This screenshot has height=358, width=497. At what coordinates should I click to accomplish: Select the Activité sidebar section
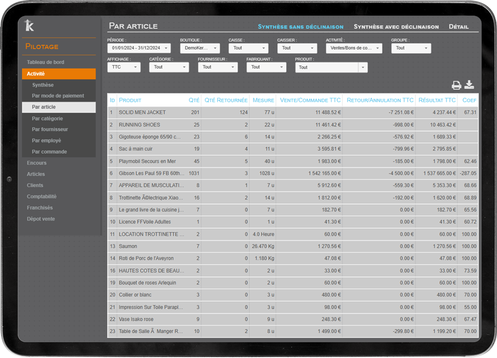tap(59, 74)
